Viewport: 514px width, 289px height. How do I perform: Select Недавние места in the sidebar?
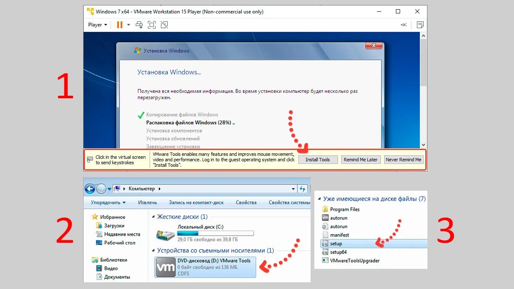pos(122,234)
